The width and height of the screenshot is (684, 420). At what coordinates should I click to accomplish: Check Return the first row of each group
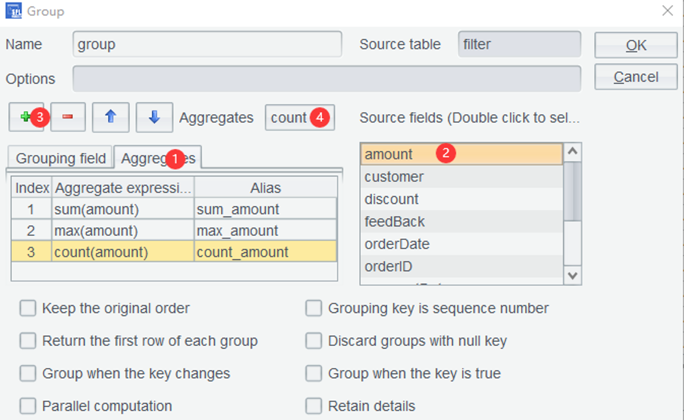pos(28,341)
